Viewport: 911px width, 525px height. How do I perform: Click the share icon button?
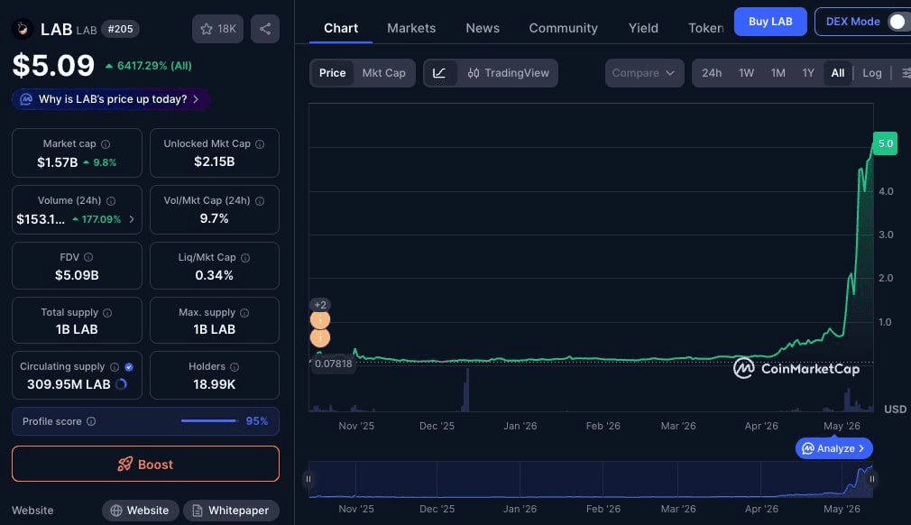pyautogui.click(x=265, y=29)
